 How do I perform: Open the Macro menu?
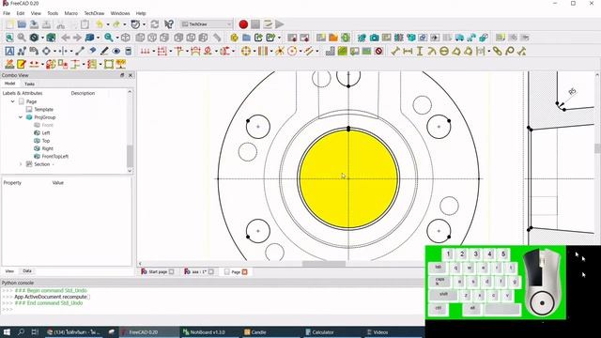tap(71, 13)
